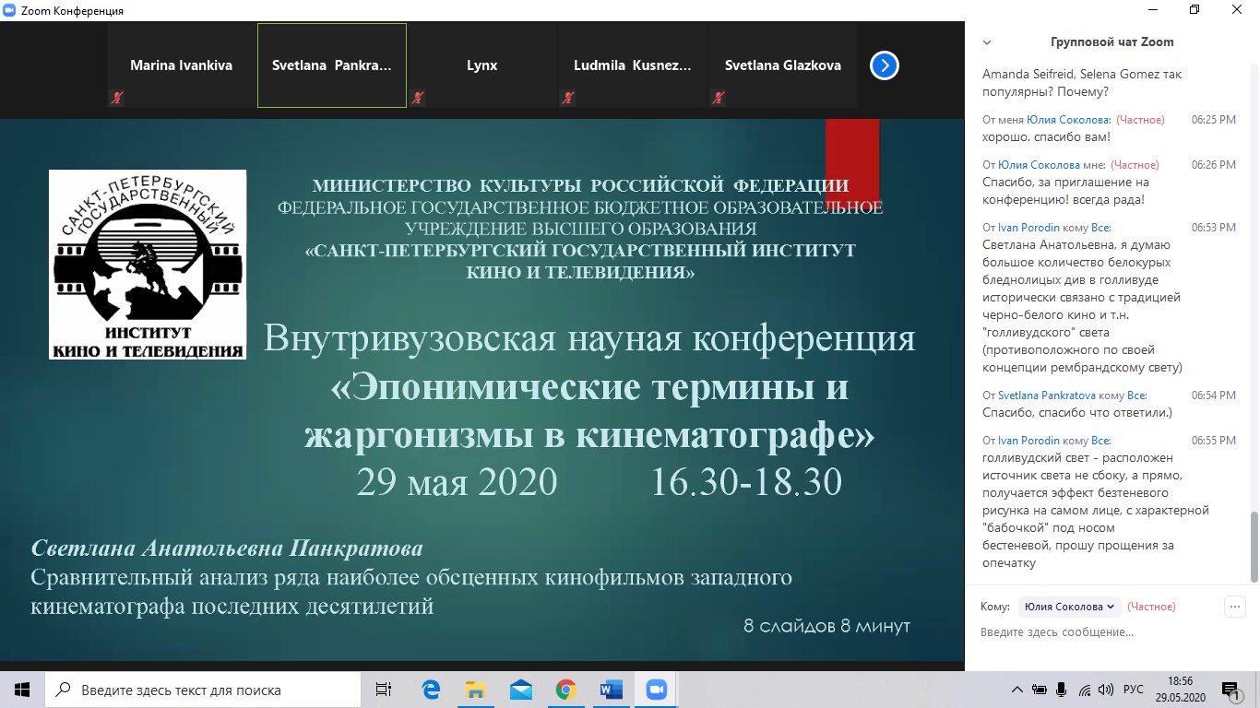Click timestamp 06:25 PM in chat

tap(1214, 120)
